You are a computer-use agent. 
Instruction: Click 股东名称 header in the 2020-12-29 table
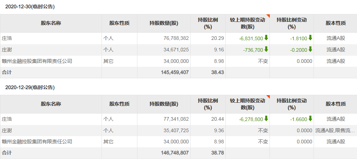pos(51,104)
